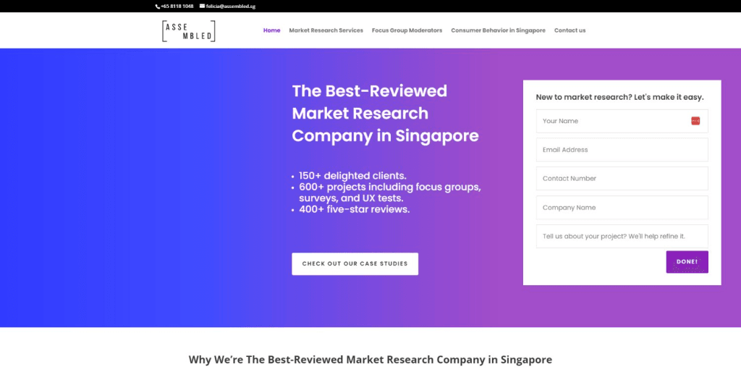Click the phone icon in top bar
Viewport: 741px width, 388px height.
click(157, 7)
